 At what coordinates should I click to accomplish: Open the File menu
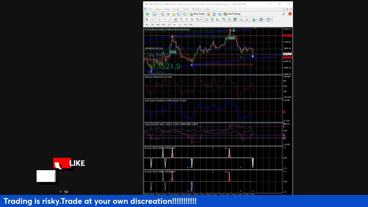pos(150,9)
